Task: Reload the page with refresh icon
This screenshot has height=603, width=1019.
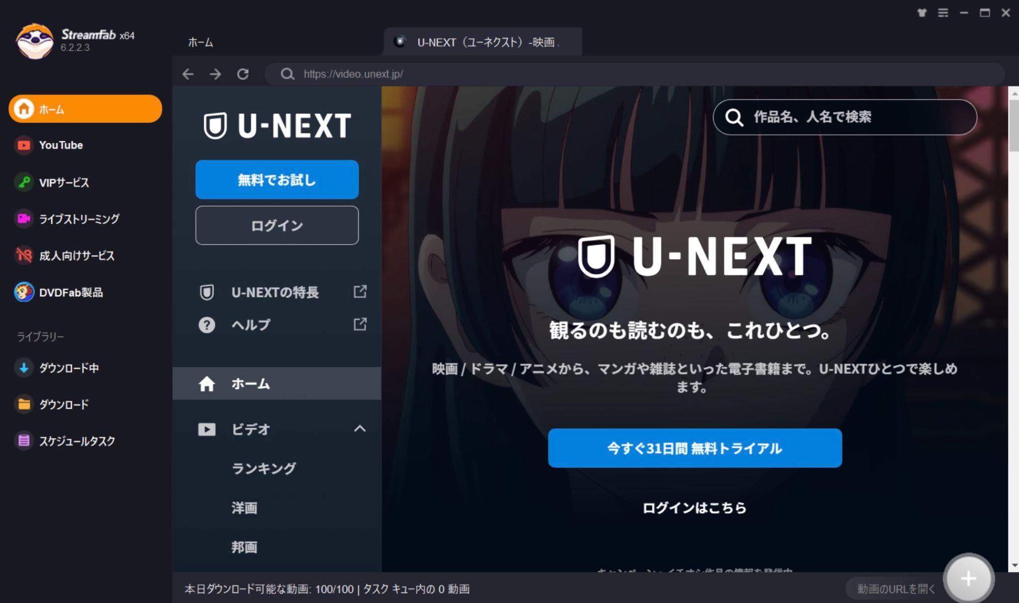Action: [x=243, y=74]
